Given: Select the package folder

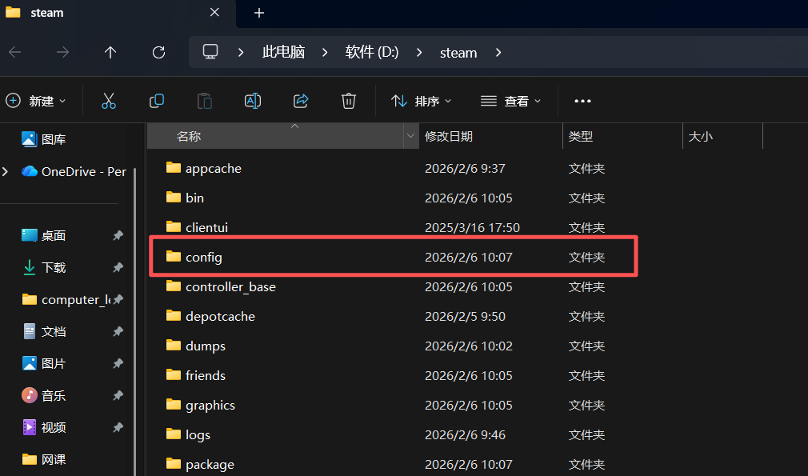Looking at the screenshot, I should point(200,464).
